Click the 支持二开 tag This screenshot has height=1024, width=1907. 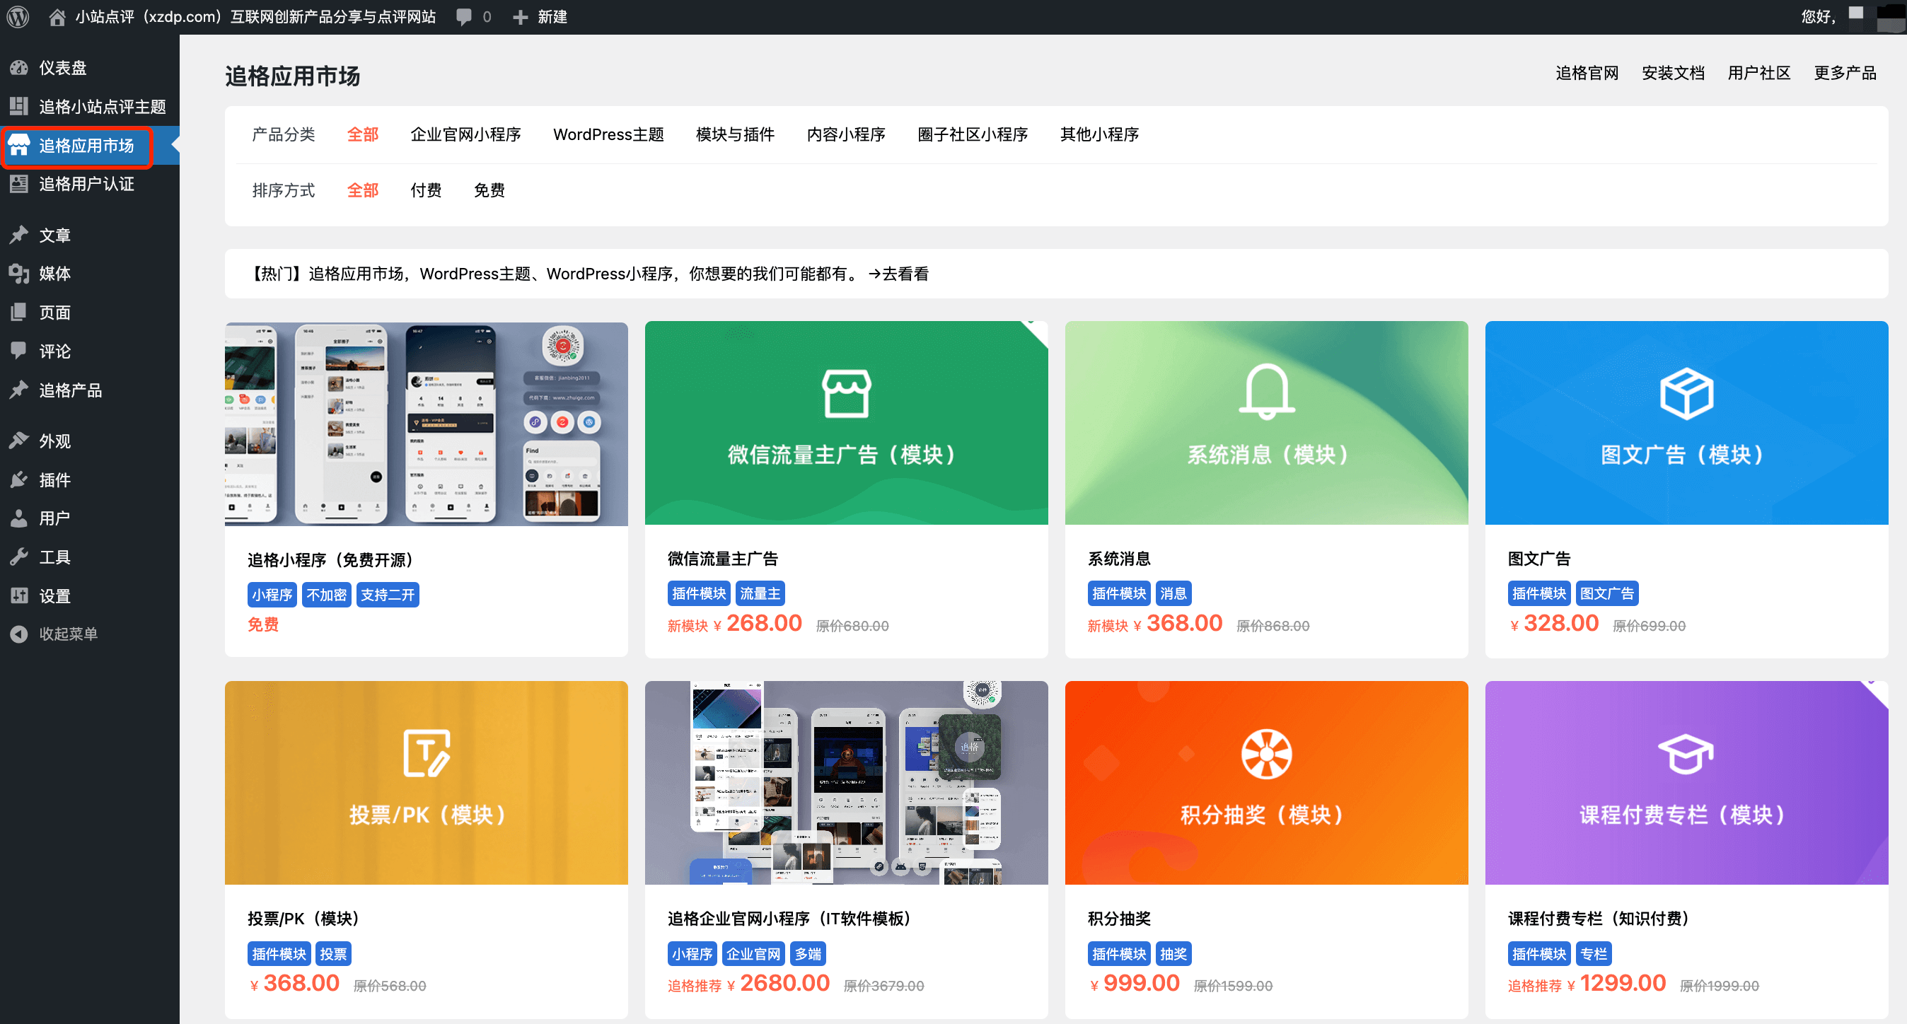click(388, 595)
